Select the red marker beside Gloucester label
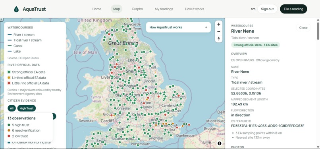The width and height of the screenshot is (320, 149). pyautogui.click(x=112, y=115)
